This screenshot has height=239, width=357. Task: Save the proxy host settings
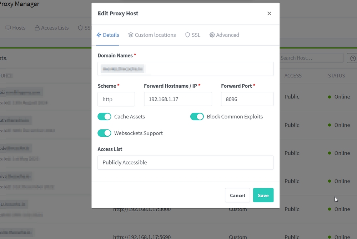click(263, 195)
